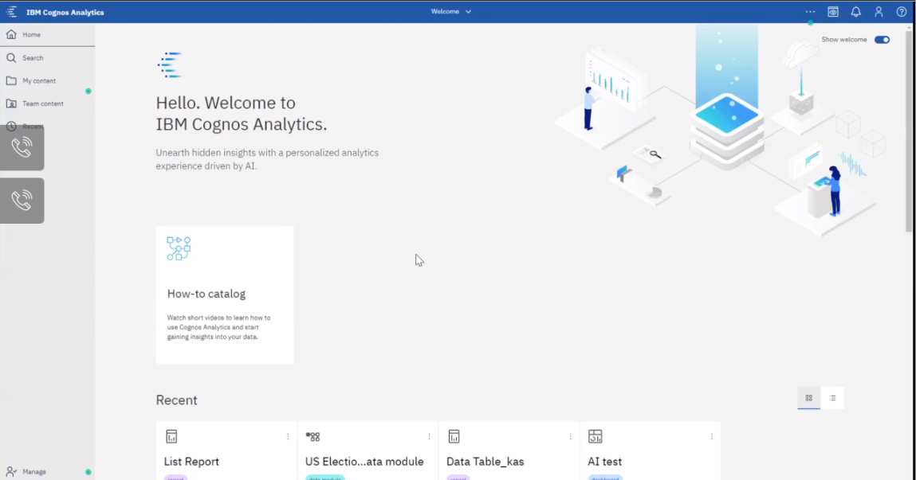The image size is (916, 480).
Task: Click the Home house icon
Action: [x=11, y=34]
